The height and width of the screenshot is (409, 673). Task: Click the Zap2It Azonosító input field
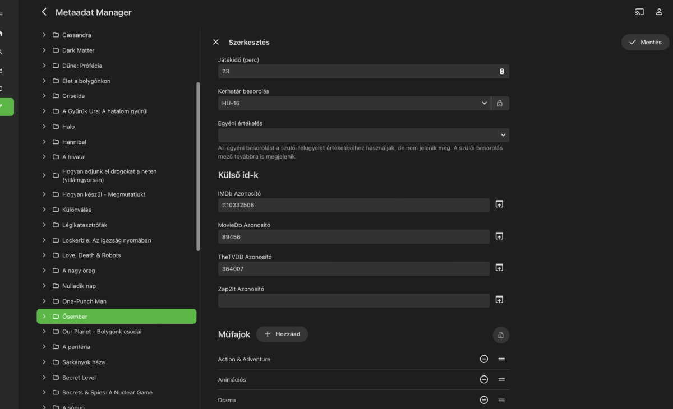click(x=353, y=301)
